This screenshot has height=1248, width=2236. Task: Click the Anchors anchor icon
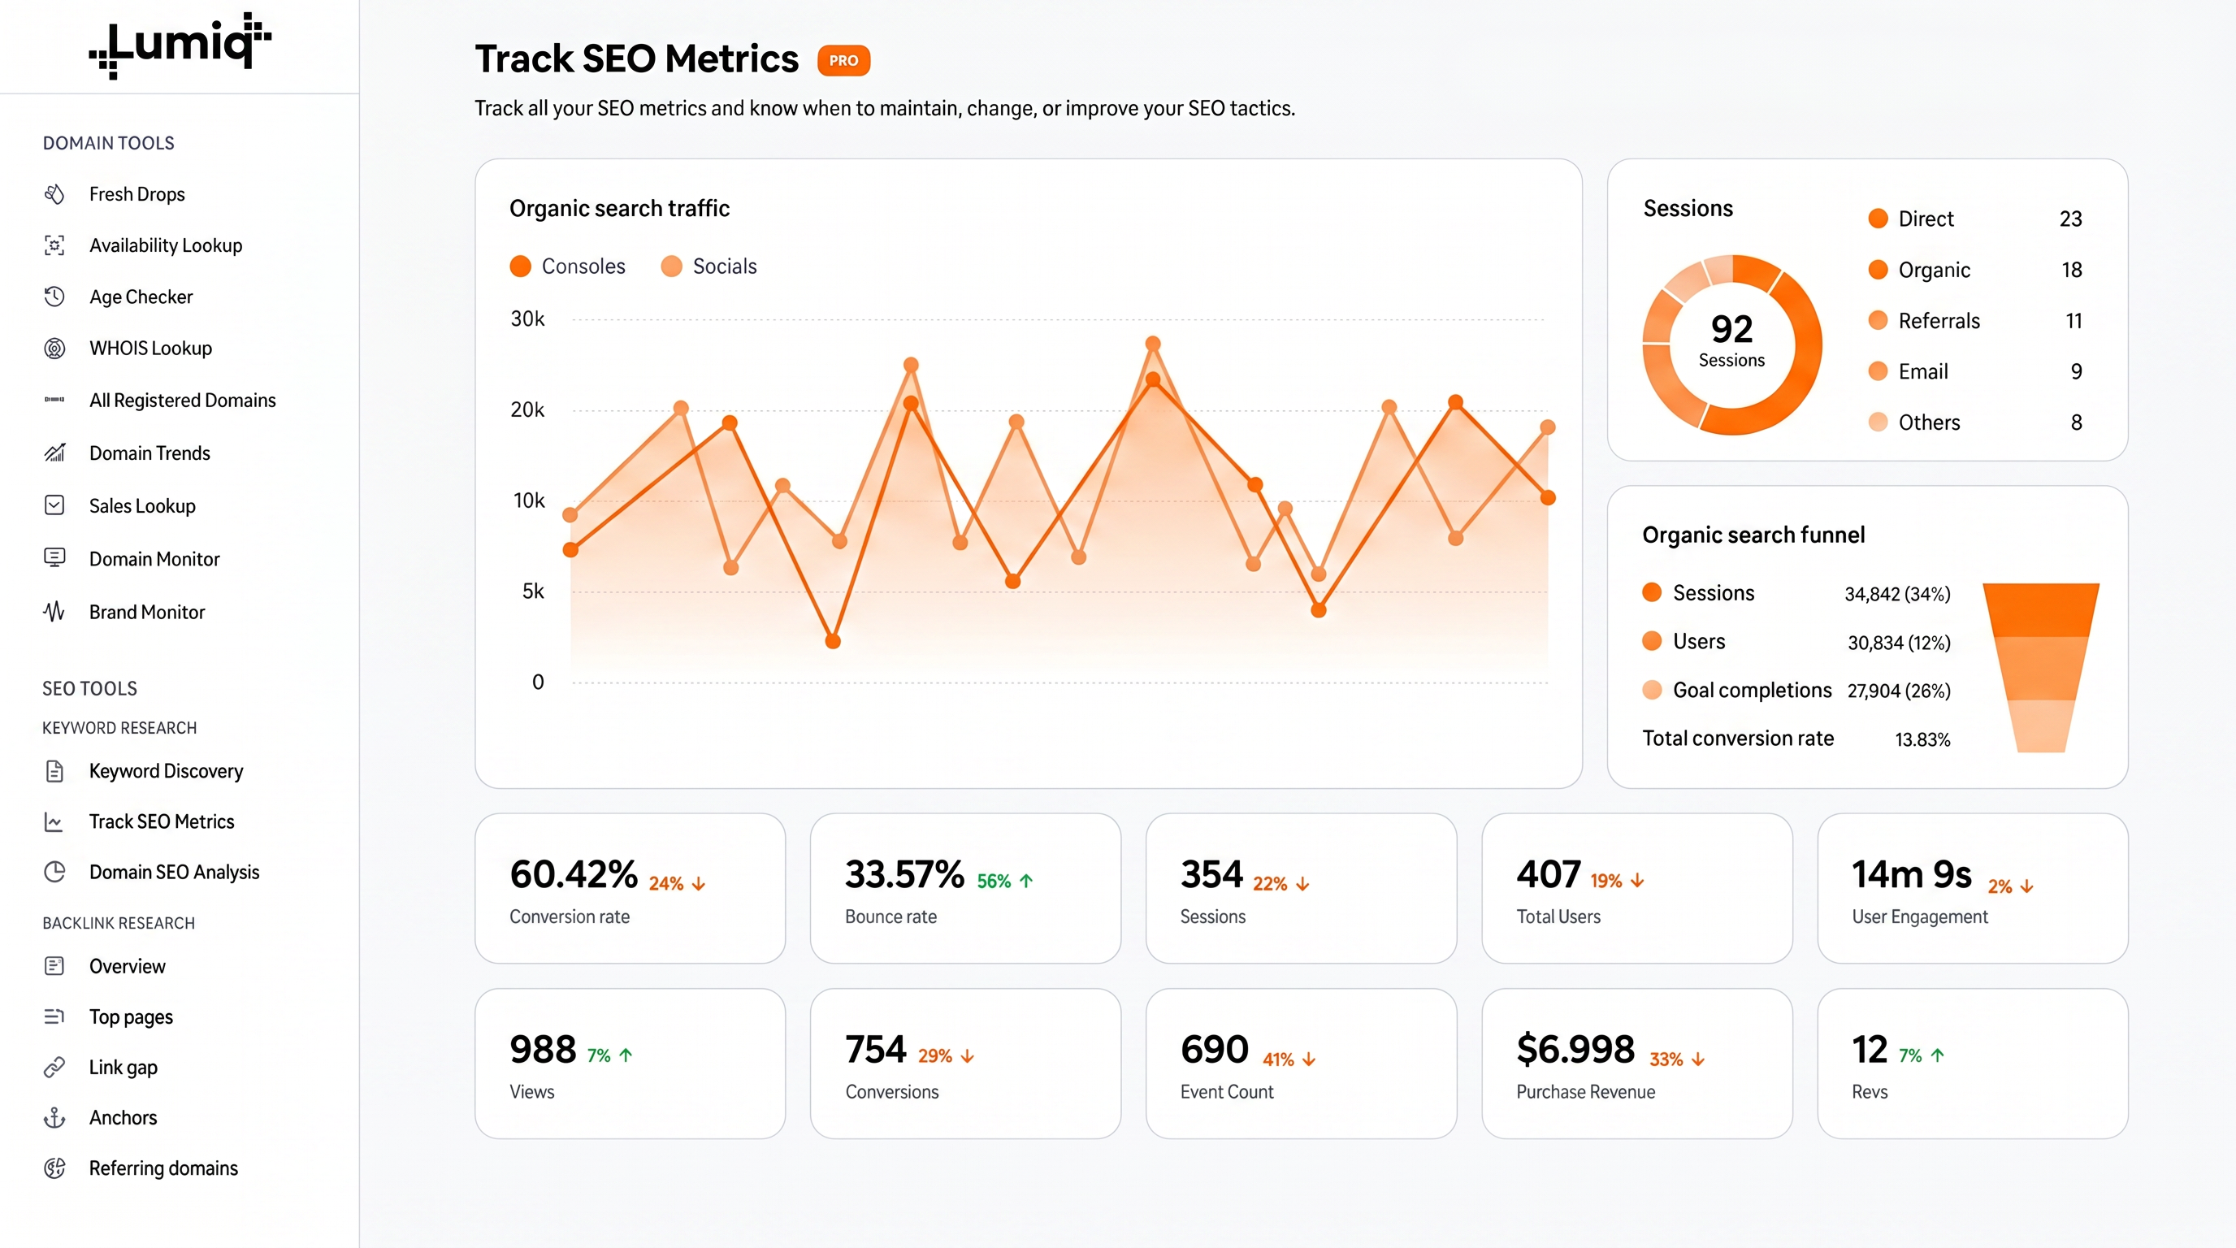54,1118
